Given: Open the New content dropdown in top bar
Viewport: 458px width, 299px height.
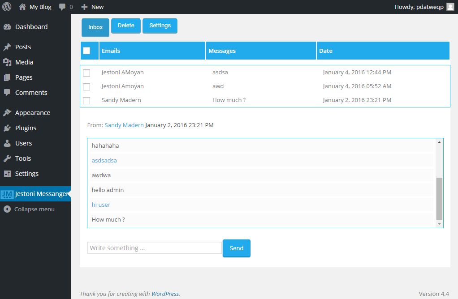Looking at the screenshot, I should (92, 7).
